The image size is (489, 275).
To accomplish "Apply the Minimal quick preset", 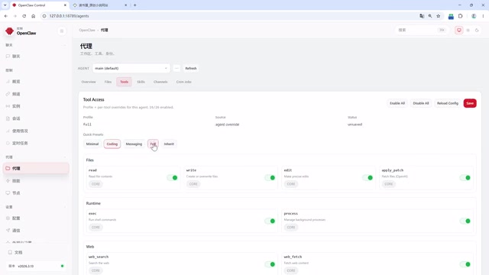I will [x=92, y=144].
